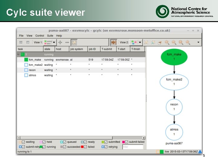Click the fcm_make2 waiting state icon

(x=26, y=65)
